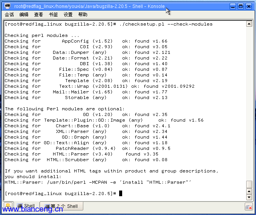Click the scrollbar down arrow at bottom
Viewport: 256px width, 215px height.
point(249,197)
